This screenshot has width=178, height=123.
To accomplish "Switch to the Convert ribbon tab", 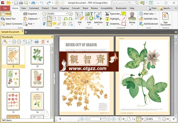I will (x=76, y=8).
